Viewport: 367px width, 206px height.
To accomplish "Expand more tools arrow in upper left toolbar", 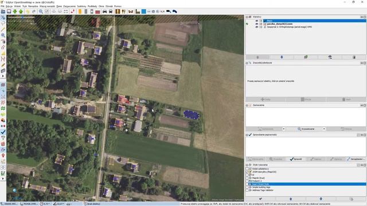I will coord(3,76).
